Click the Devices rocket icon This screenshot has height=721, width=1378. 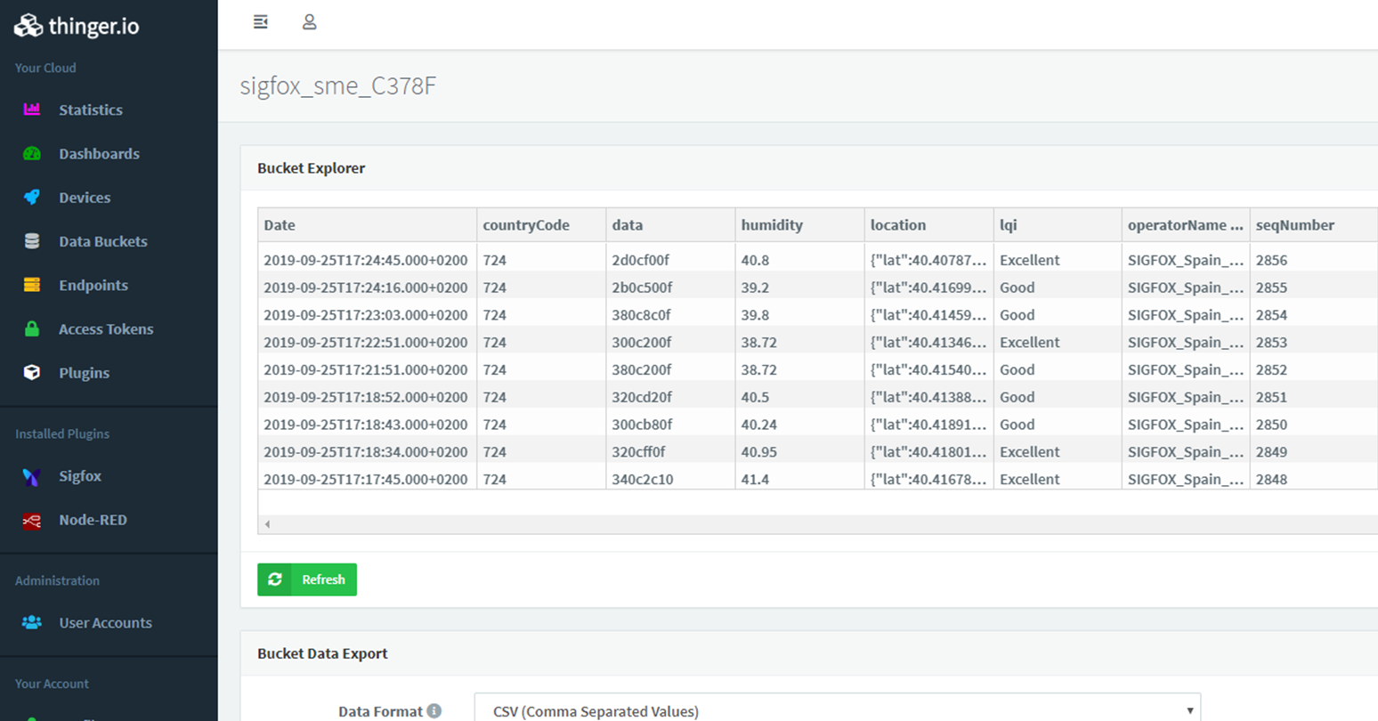32,197
